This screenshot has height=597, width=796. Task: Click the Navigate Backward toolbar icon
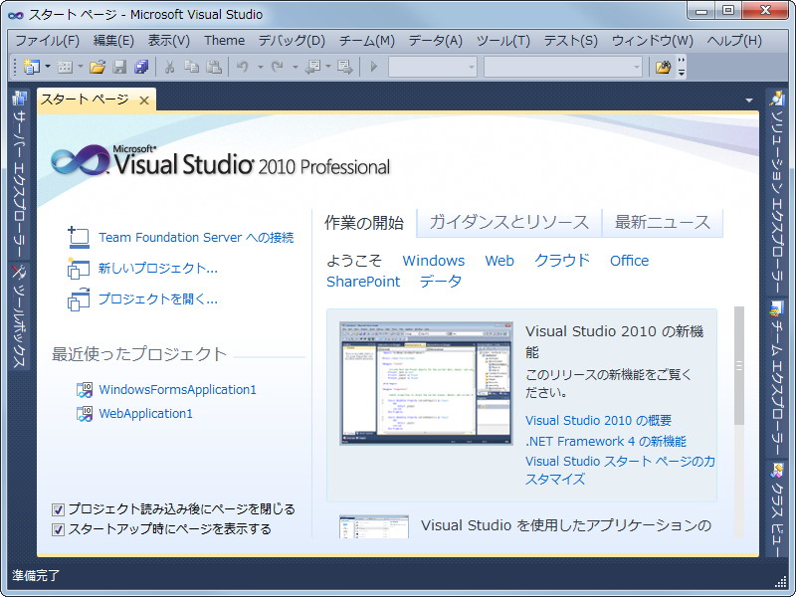click(312, 67)
